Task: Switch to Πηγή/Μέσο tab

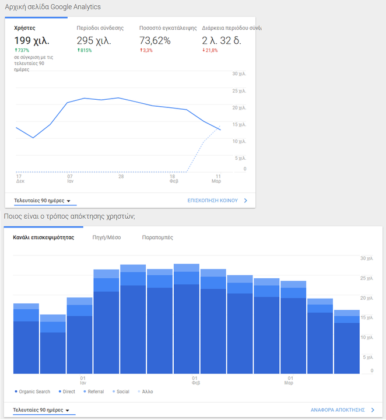Action: point(107,237)
